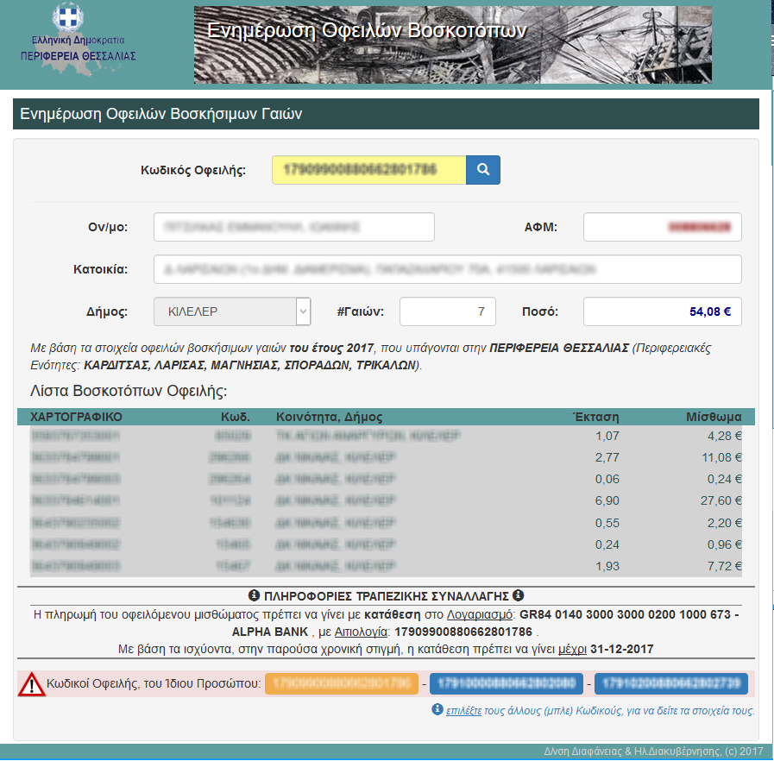Click the red warning triangle icon
The image size is (774, 761).
(x=32, y=684)
